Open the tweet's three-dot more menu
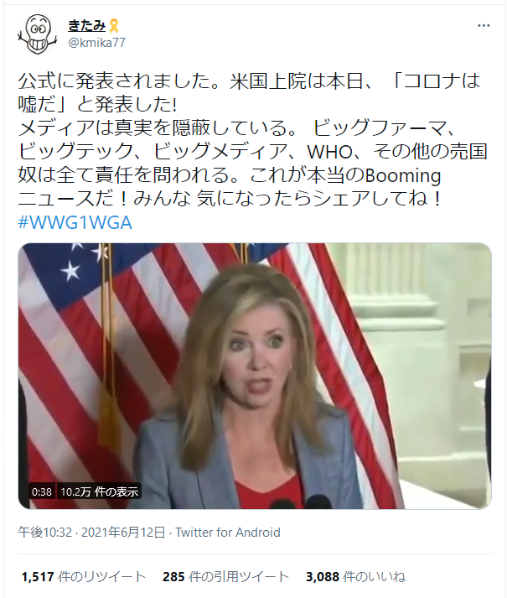The height and width of the screenshot is (598, 507). [x=484, y=25]
